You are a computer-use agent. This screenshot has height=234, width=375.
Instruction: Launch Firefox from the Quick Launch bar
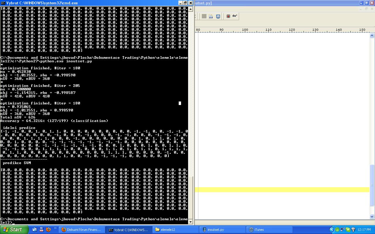48,230
